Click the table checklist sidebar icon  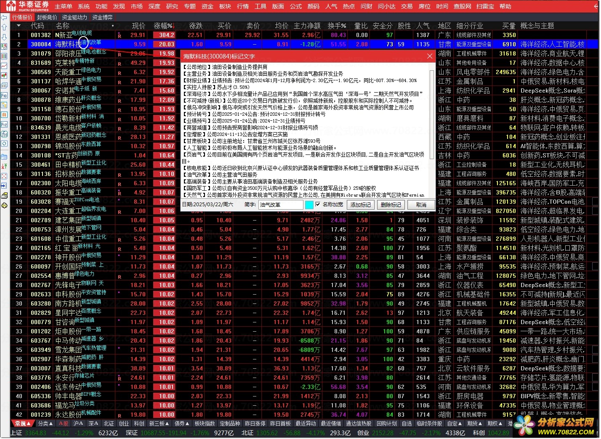tap(4, 47)
